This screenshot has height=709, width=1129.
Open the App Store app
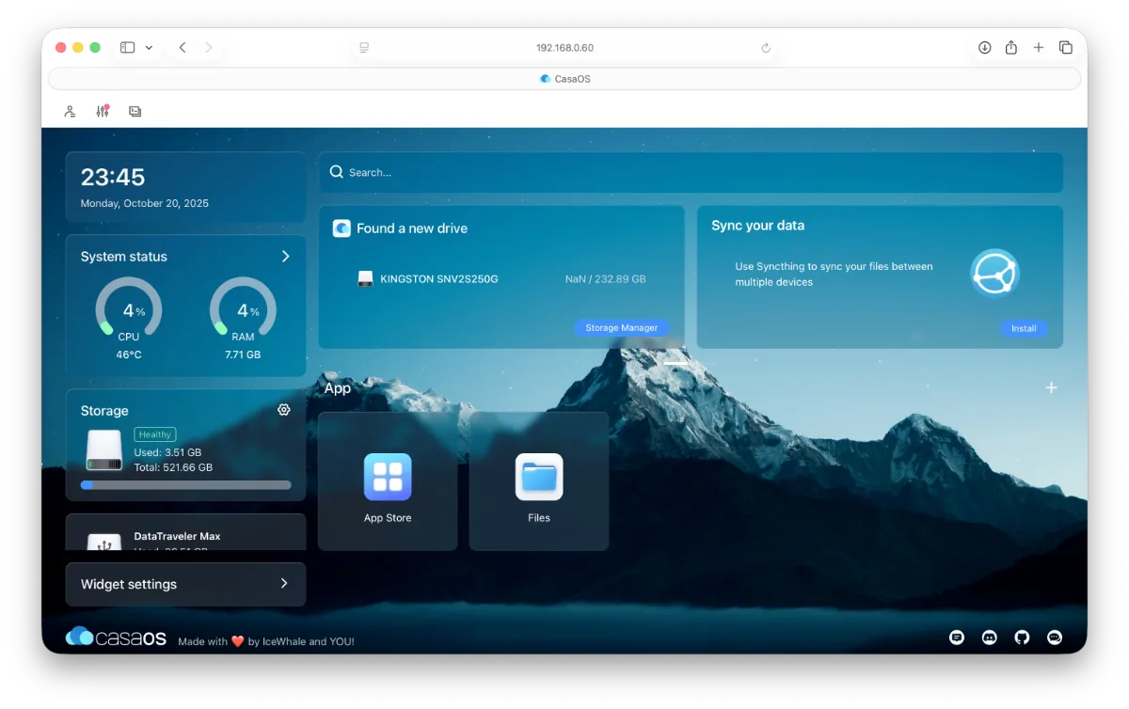(388, 479)
